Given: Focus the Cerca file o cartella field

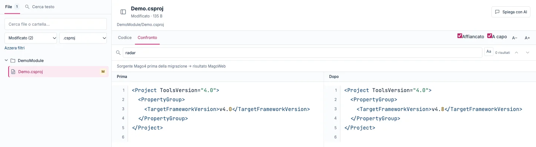Looking at the screenshot, I should point(55,24).
